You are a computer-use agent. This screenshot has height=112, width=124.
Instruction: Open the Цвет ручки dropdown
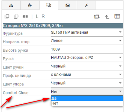click(x=87, y=66)
